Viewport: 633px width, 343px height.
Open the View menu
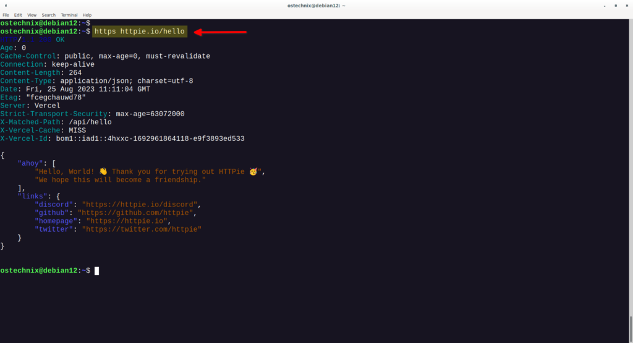32,15
